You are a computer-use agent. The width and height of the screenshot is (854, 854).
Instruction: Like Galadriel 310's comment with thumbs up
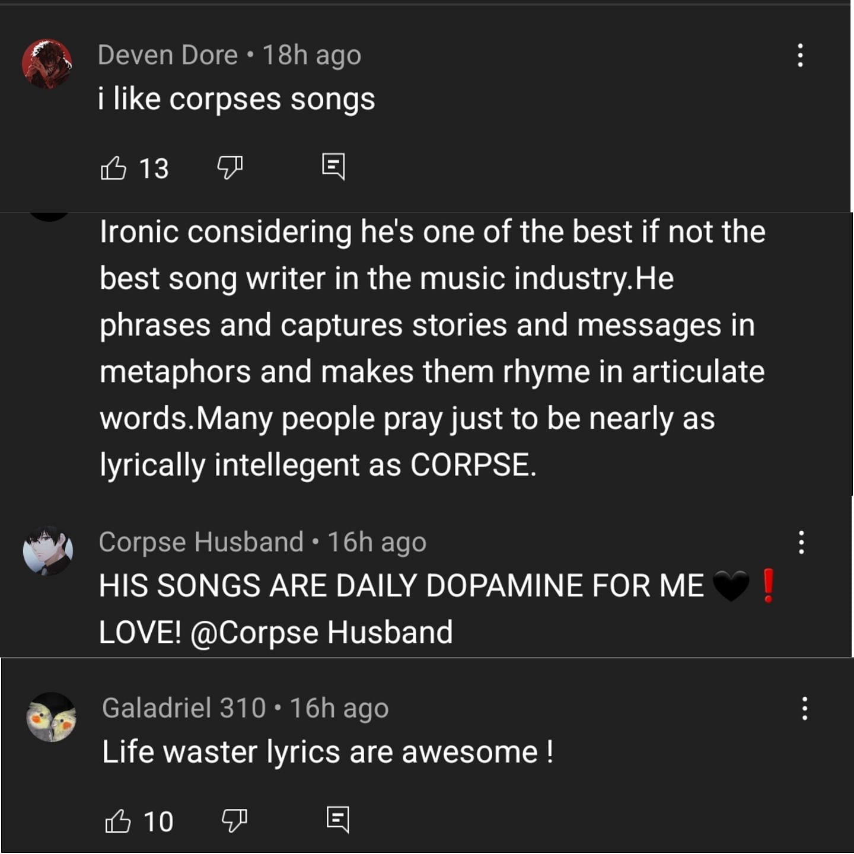coord(117,821)
